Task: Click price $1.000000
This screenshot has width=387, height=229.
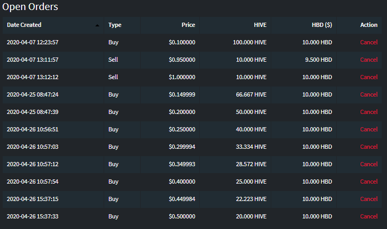Action: pyautogui.click(x=182, y=77)
